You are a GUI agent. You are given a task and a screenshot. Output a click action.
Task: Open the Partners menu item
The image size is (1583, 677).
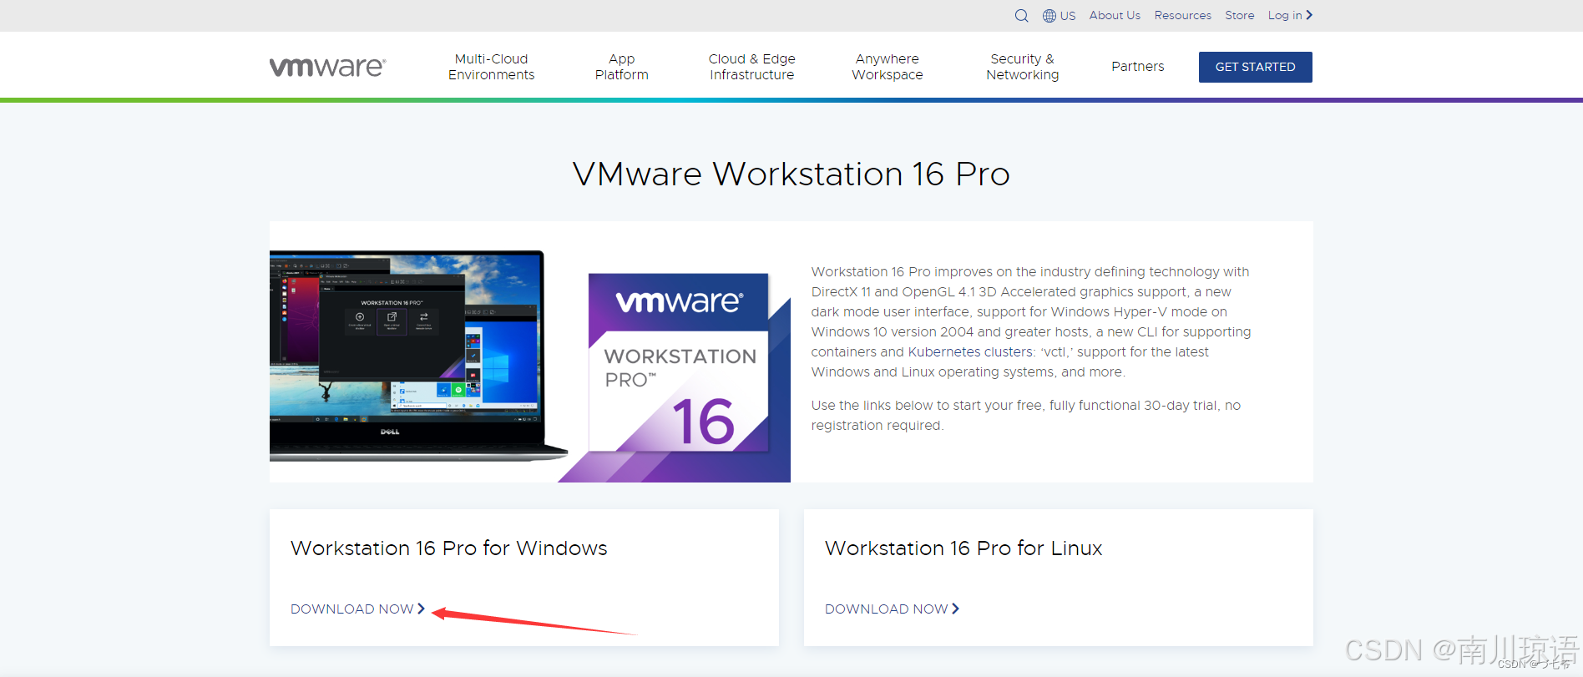(x=1137, y=67)
